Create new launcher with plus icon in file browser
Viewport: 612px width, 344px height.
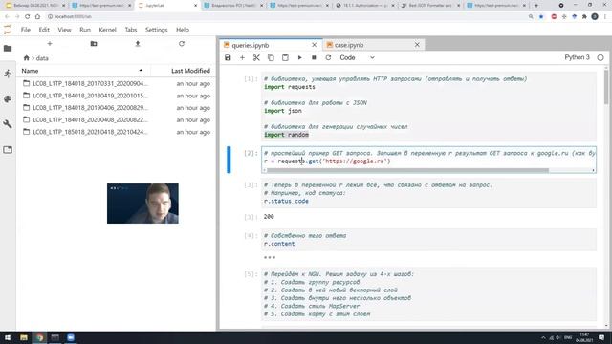click(50, 44)
